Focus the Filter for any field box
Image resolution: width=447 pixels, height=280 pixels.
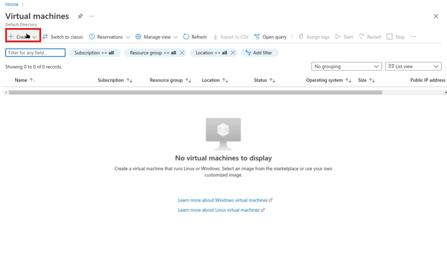pos(35,53)
